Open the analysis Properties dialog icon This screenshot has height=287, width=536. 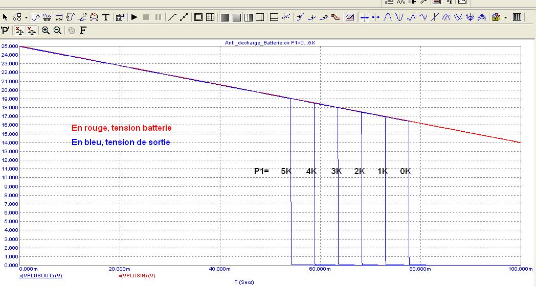(120, 17)
